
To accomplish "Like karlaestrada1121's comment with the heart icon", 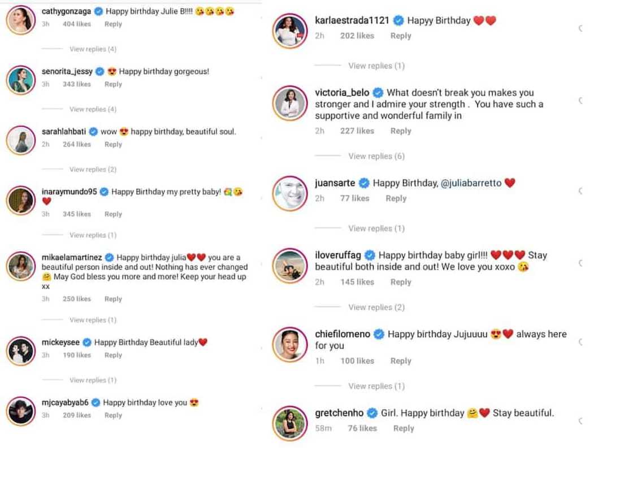I will point(580,28).
